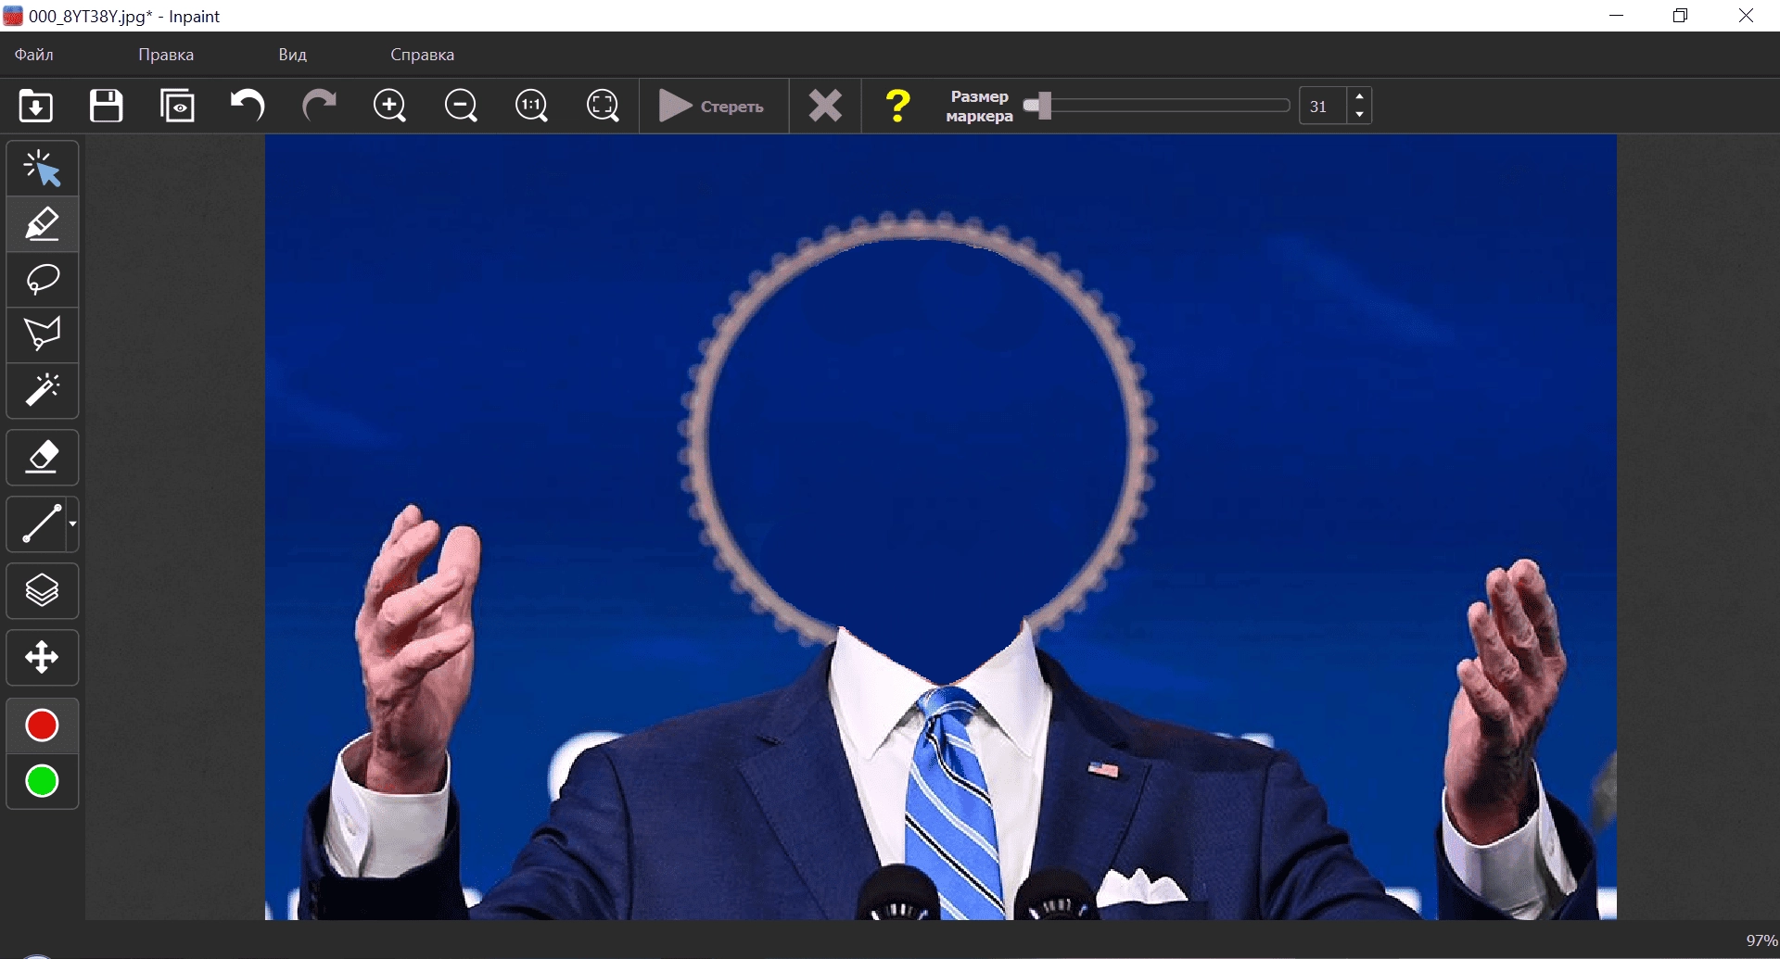Choose the red mask color
The image size is (1780, 959).
coord(42,726)
